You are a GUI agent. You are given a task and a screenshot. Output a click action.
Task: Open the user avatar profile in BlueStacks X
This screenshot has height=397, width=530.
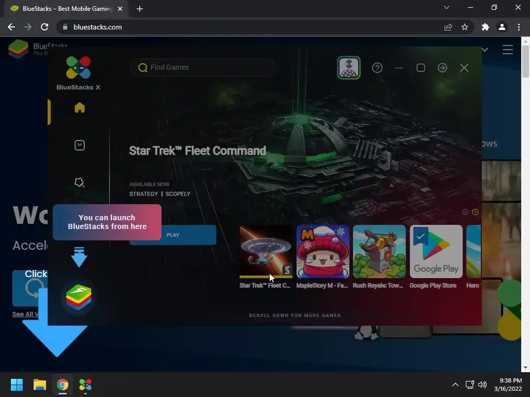(348, 68)
